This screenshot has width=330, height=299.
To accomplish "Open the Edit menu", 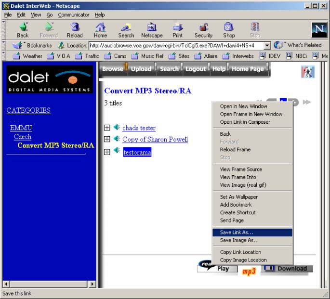I will tap(21, 15).
